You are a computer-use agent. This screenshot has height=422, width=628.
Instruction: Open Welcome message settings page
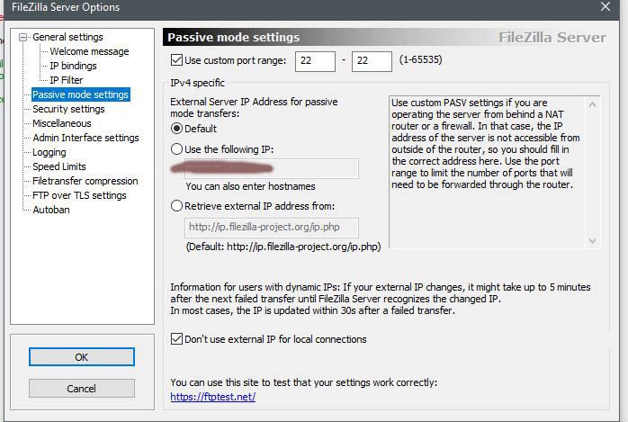[89, 52]
